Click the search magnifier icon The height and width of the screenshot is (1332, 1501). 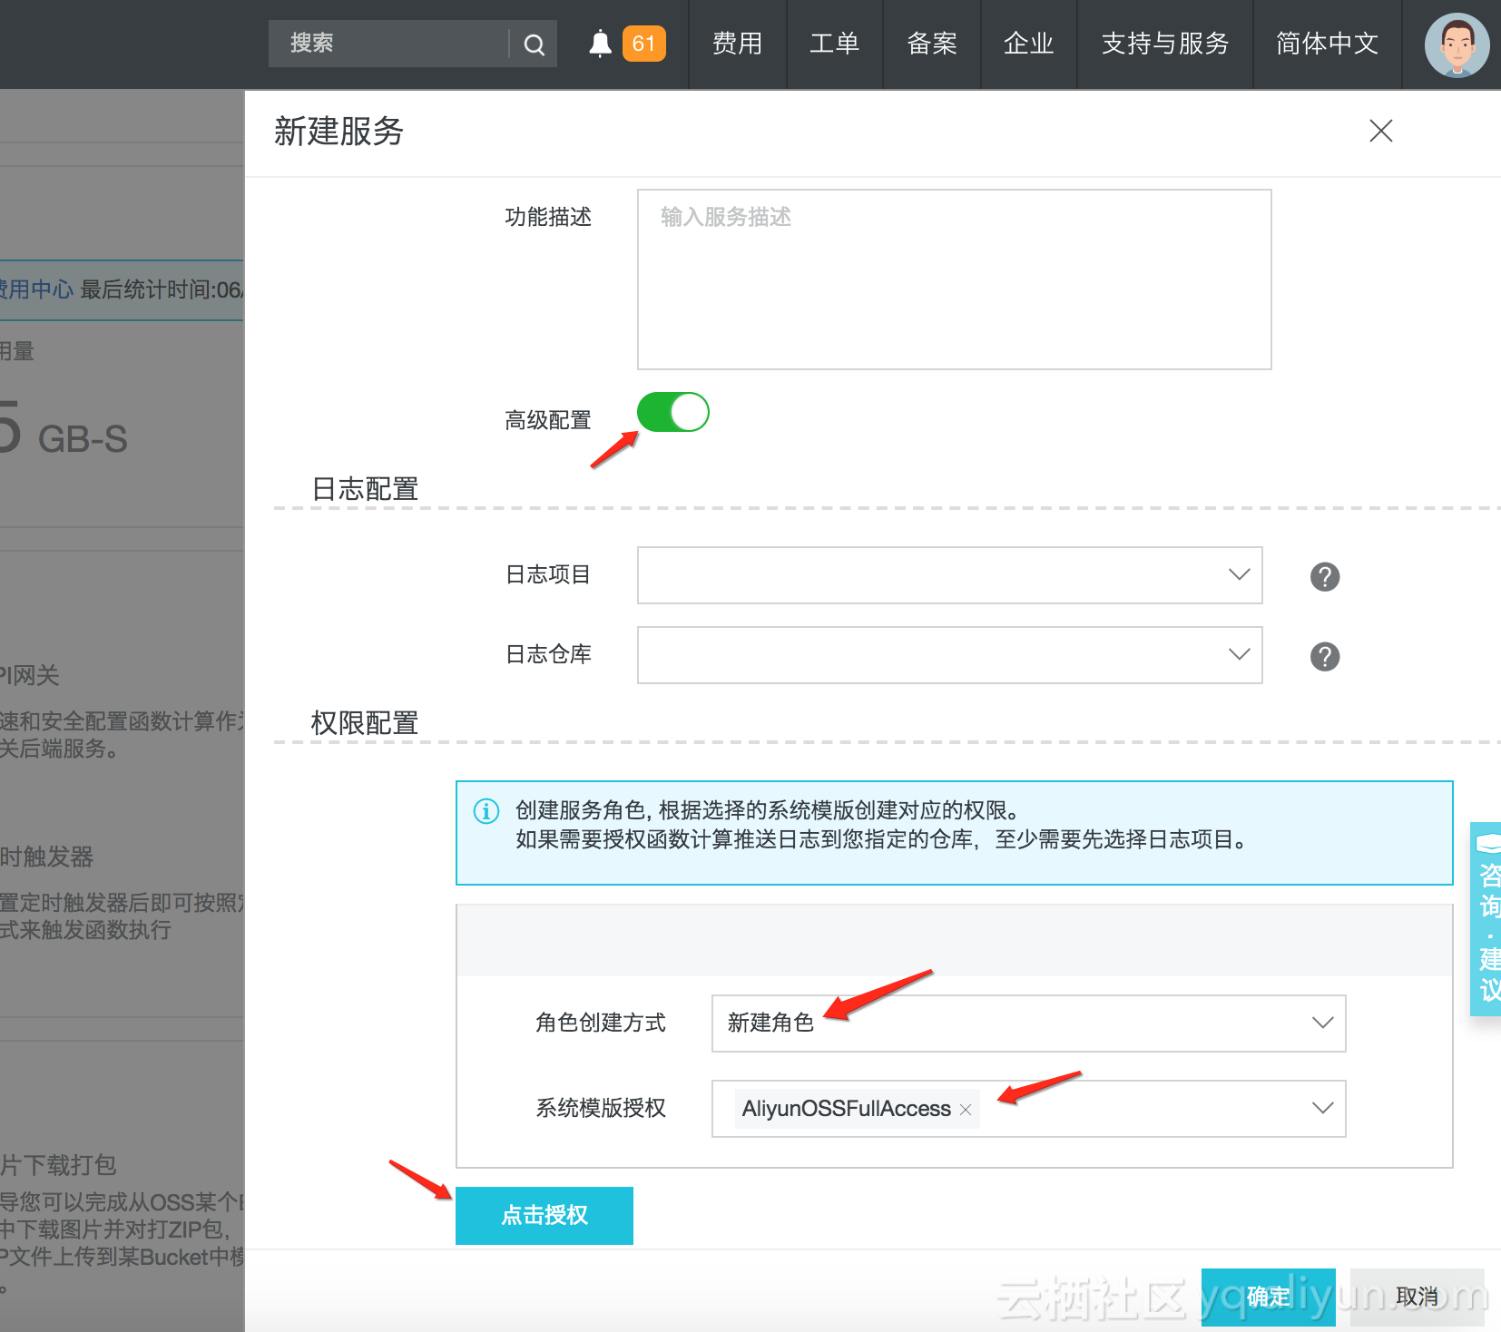click(x=535, y=44)
